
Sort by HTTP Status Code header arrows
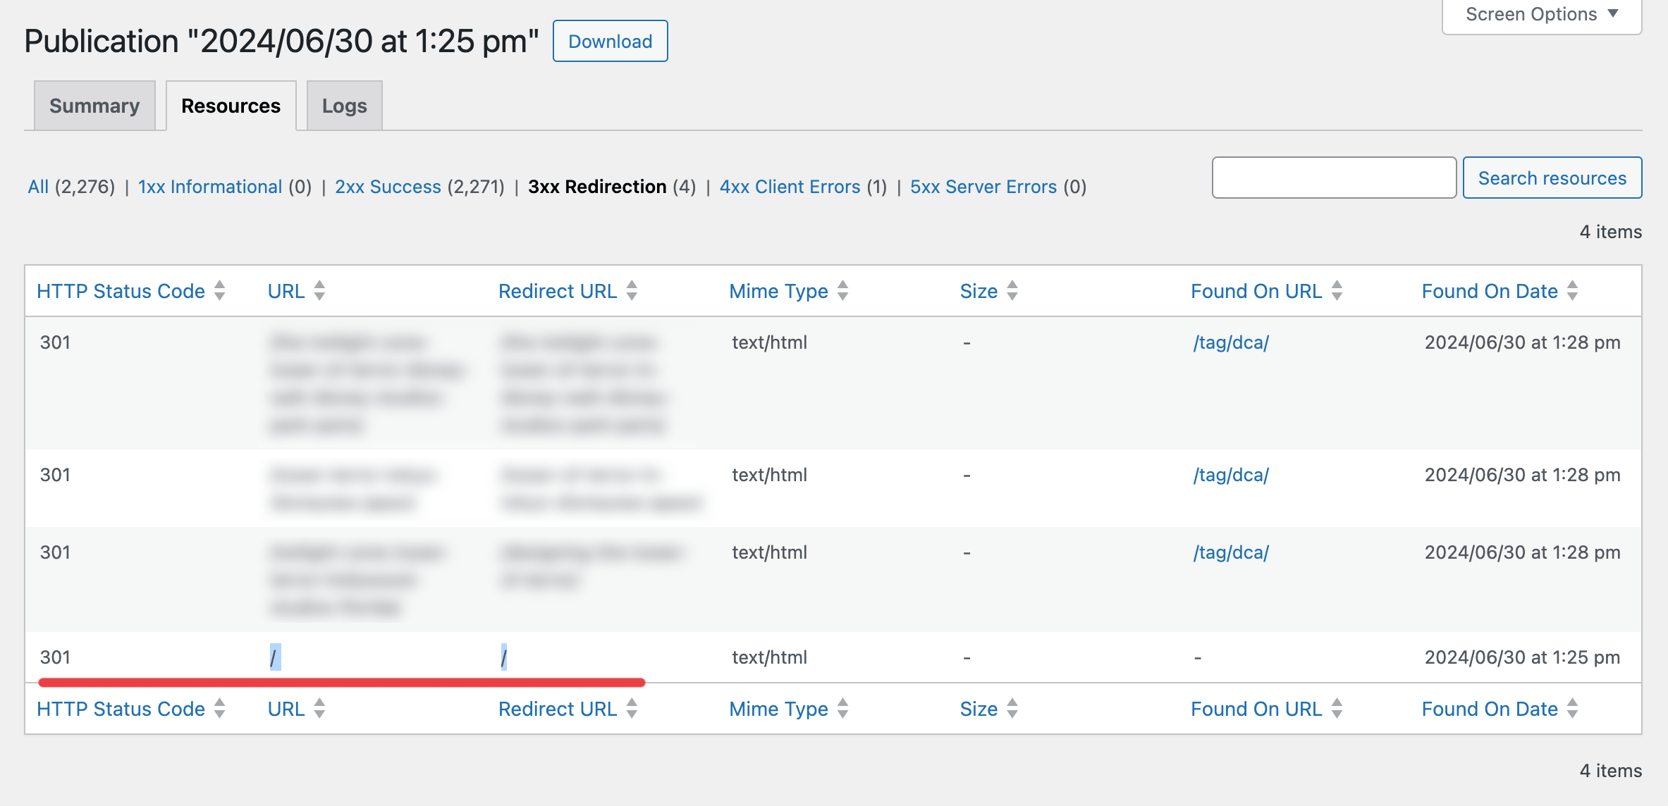click(x=219, y=290)
